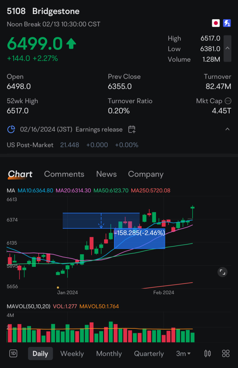Tap the Japan flag market icon
Image resolution: width=238 pixels, height=368 pixels.
click(x=216, y=23)
